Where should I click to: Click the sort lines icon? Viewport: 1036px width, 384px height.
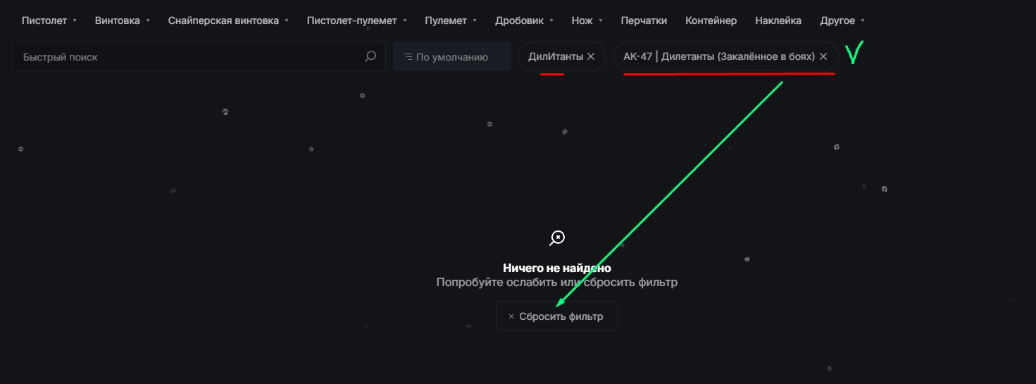click(408, 57)
